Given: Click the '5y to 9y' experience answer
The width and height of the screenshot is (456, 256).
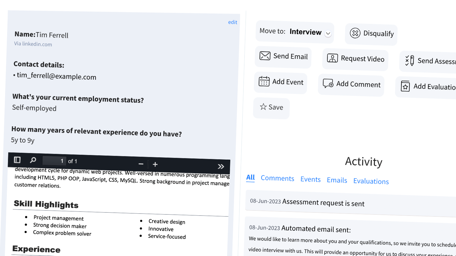Looking at the screenshot, I should (23, 140).
